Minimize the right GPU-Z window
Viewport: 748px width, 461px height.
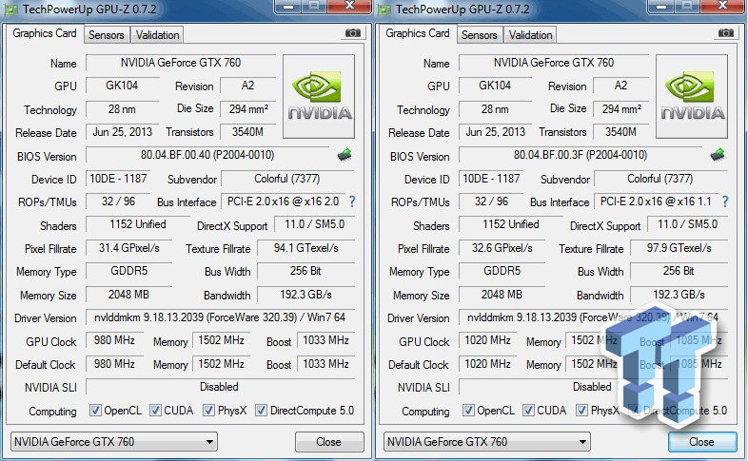click(x=660, y=7)
